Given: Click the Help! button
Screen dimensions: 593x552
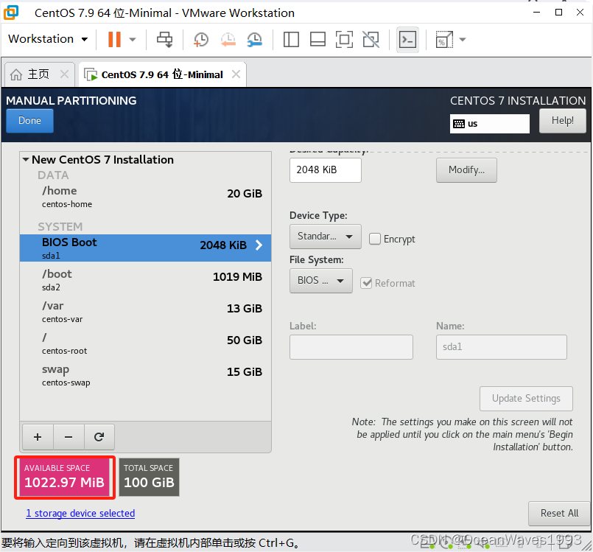Looking at the screenshot, I should 562,121.
